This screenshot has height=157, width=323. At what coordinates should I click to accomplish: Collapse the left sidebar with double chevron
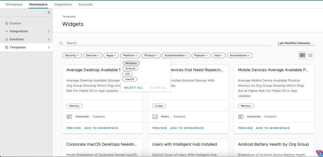49,13
